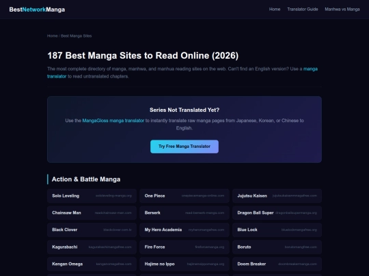Open the Chainsaw Man site card
This screenshot has width=369, height=276.
pyautogui.click(x=92, y=213)
